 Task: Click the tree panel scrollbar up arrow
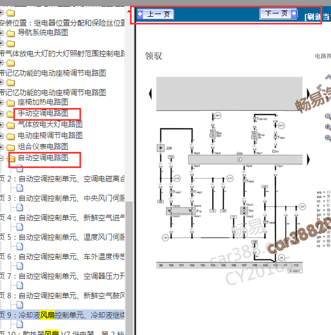click(x=129, y=11)
